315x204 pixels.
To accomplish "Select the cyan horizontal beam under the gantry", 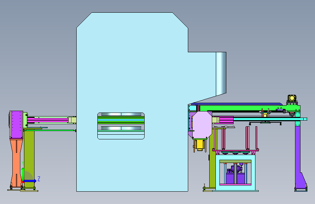I will tap(270, 119).
